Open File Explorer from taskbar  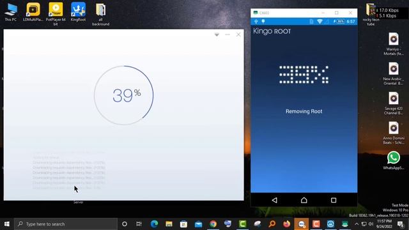click(x=169, y=224)
